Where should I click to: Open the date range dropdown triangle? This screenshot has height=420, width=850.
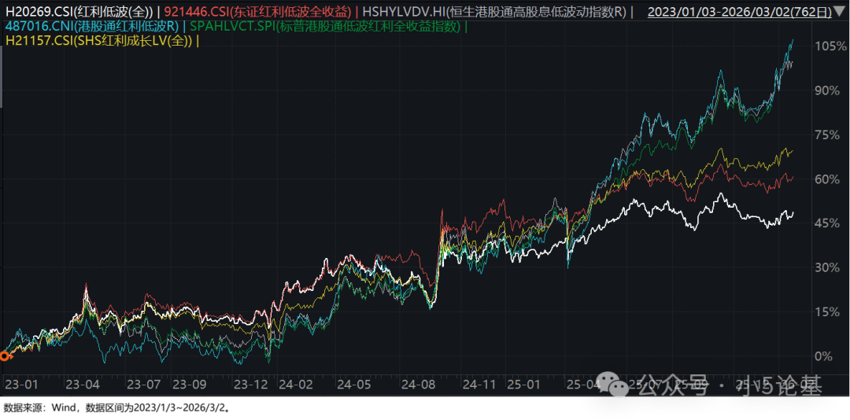[840, 12]
